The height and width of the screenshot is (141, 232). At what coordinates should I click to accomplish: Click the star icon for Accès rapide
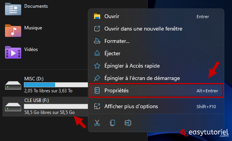(97, 66)
